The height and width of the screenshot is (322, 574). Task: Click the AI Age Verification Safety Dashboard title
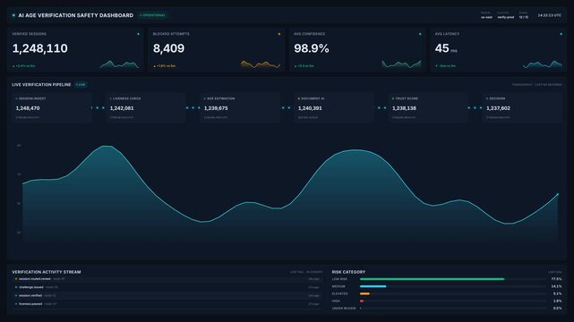pos(76,15)
